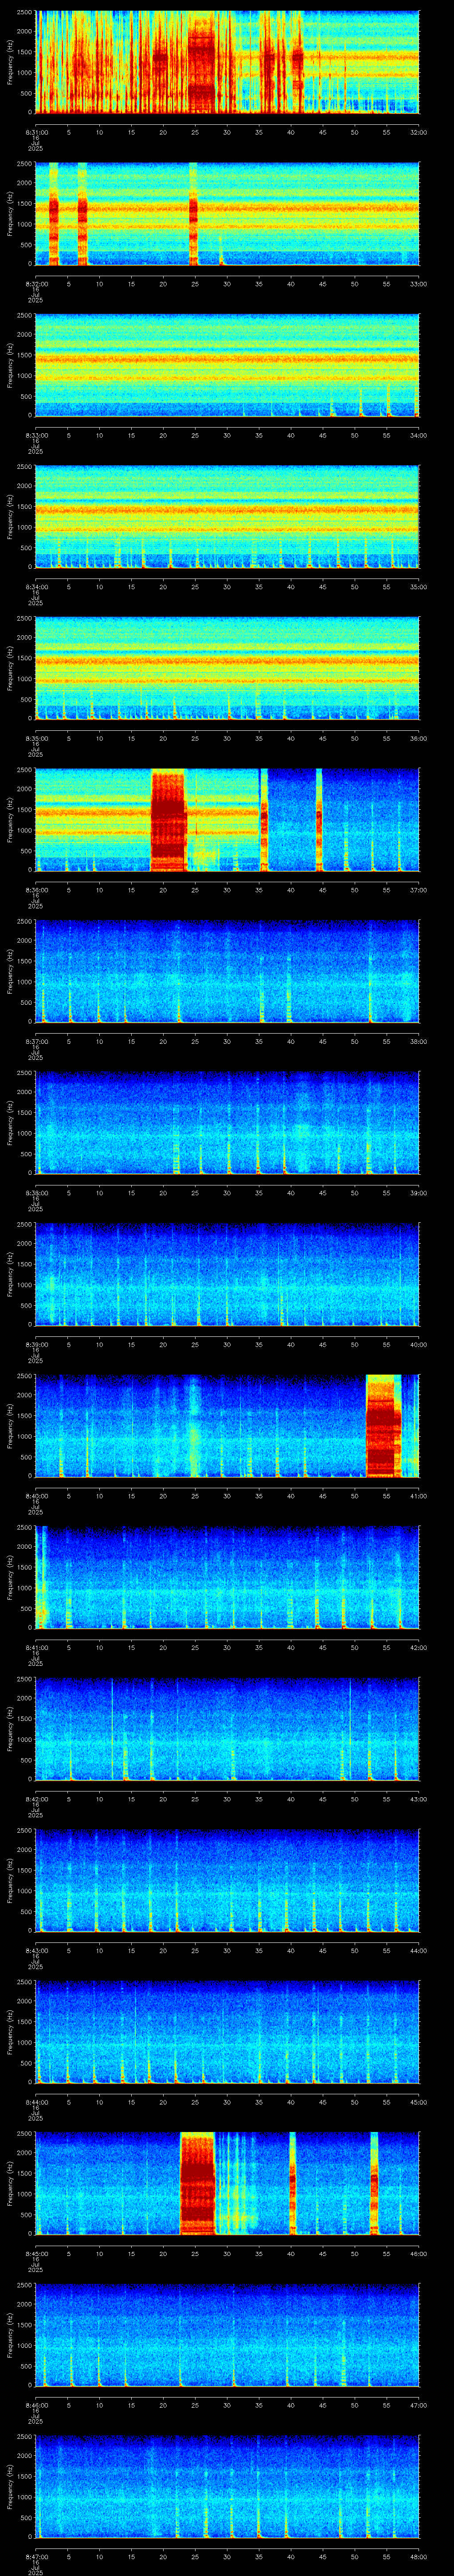The image size is (454, 2576).
Task: Click the 25 second tick under the 8:36:00 spectrogram
Action: coord(195,890)
